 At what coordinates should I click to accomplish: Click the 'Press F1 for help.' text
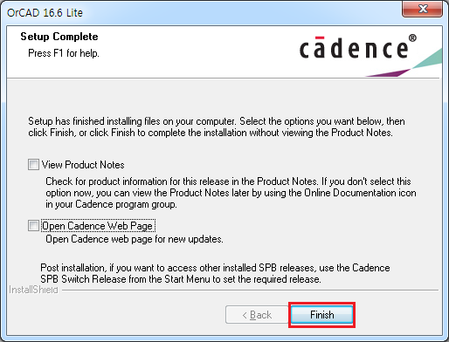pyautogui.click(x=64, y=53)
